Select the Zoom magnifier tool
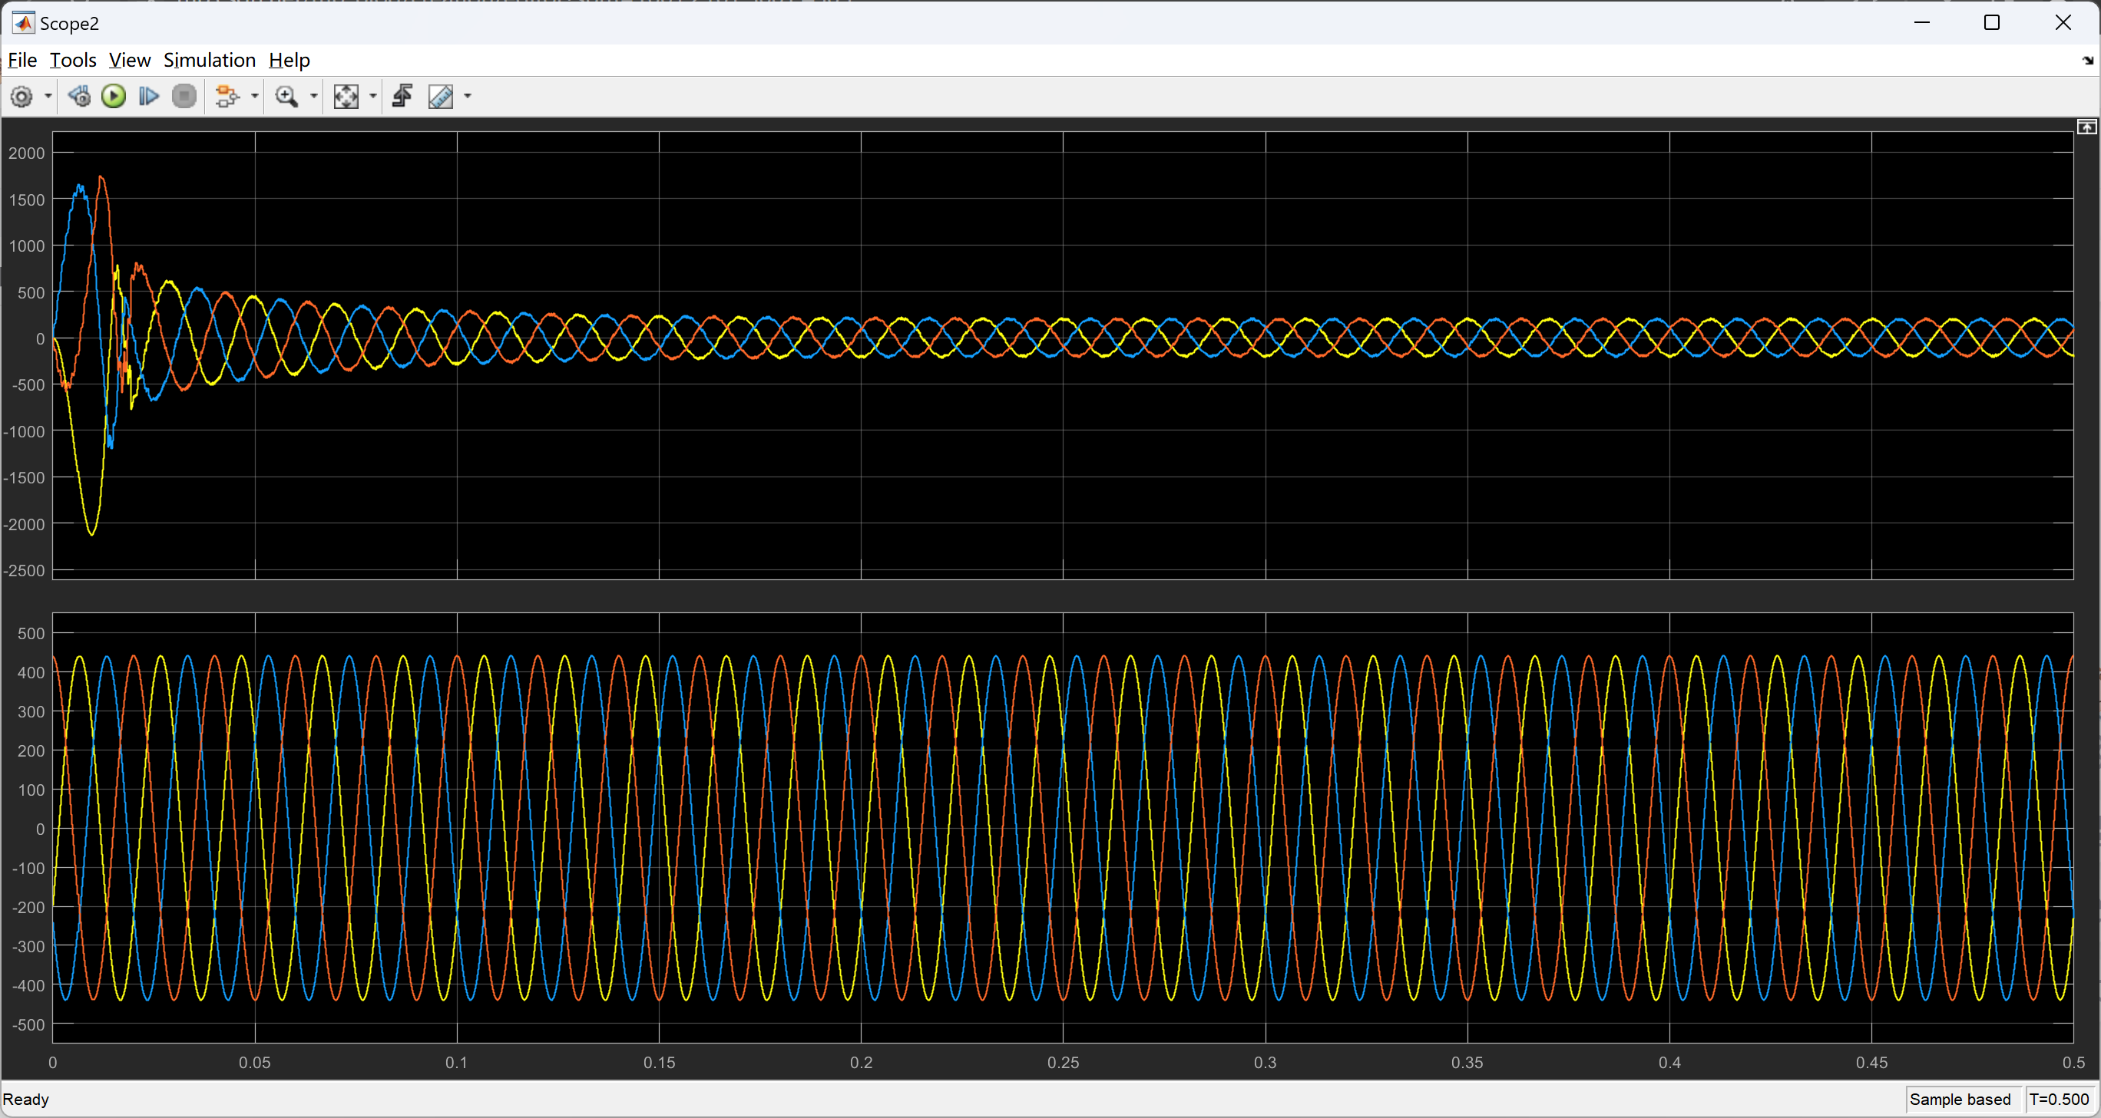 click(x=286, y=97)
